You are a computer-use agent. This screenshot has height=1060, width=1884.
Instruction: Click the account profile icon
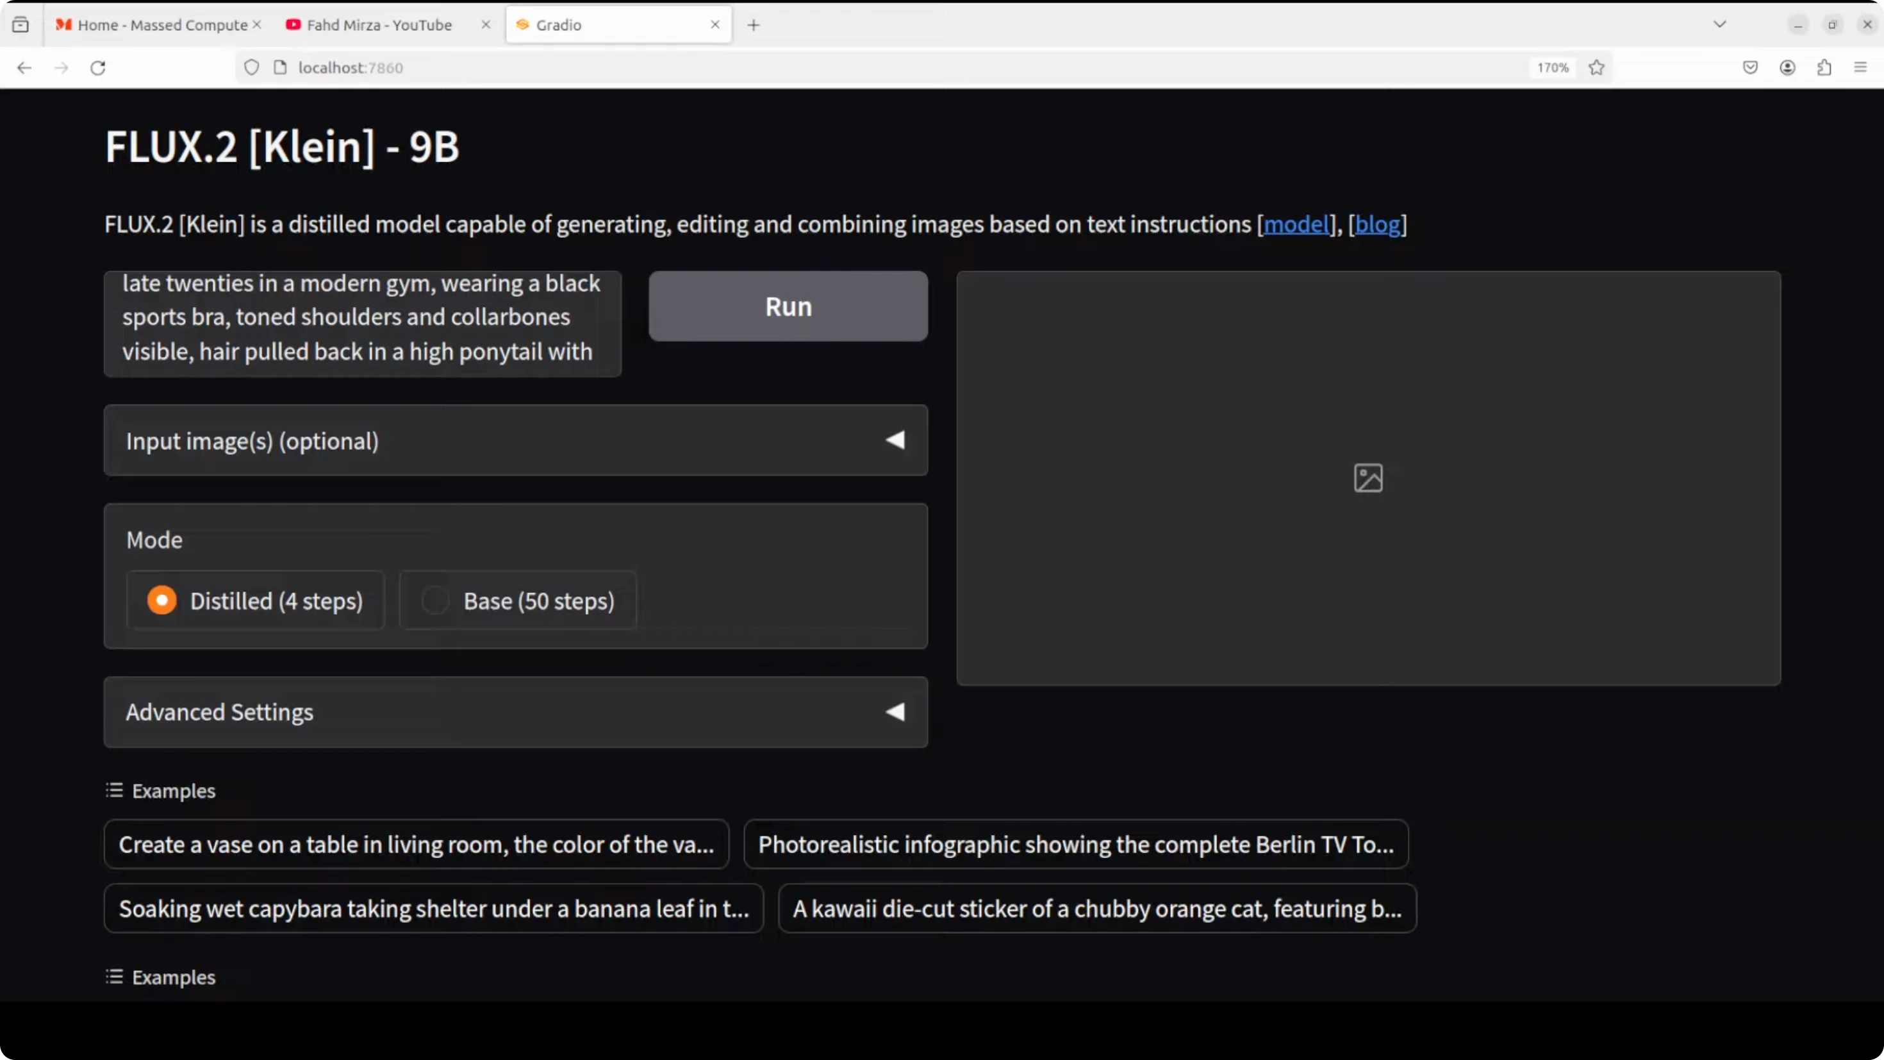[1787, 68]
